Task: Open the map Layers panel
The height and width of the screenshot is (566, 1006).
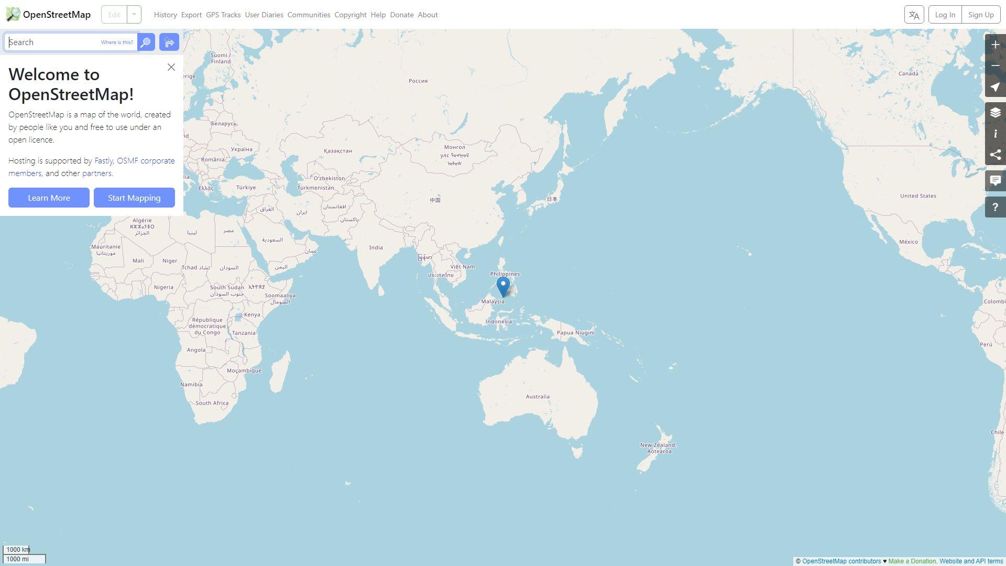Action: point(995,113)
